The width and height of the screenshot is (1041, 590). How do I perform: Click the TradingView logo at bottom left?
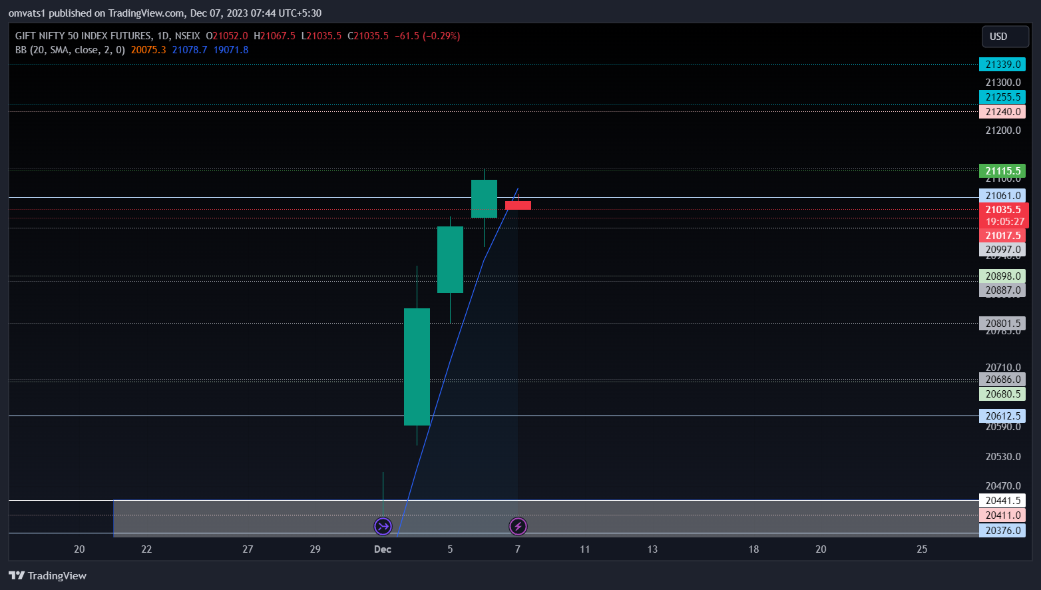pyautogui.click(x=47, y=575)
